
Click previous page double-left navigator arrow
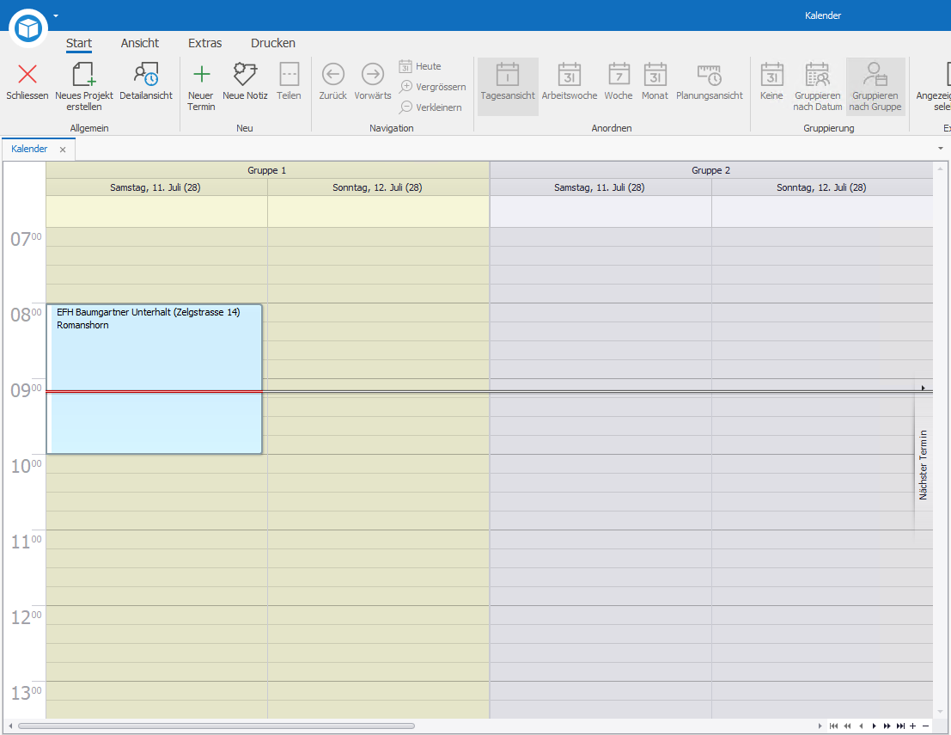click(847, 726)
